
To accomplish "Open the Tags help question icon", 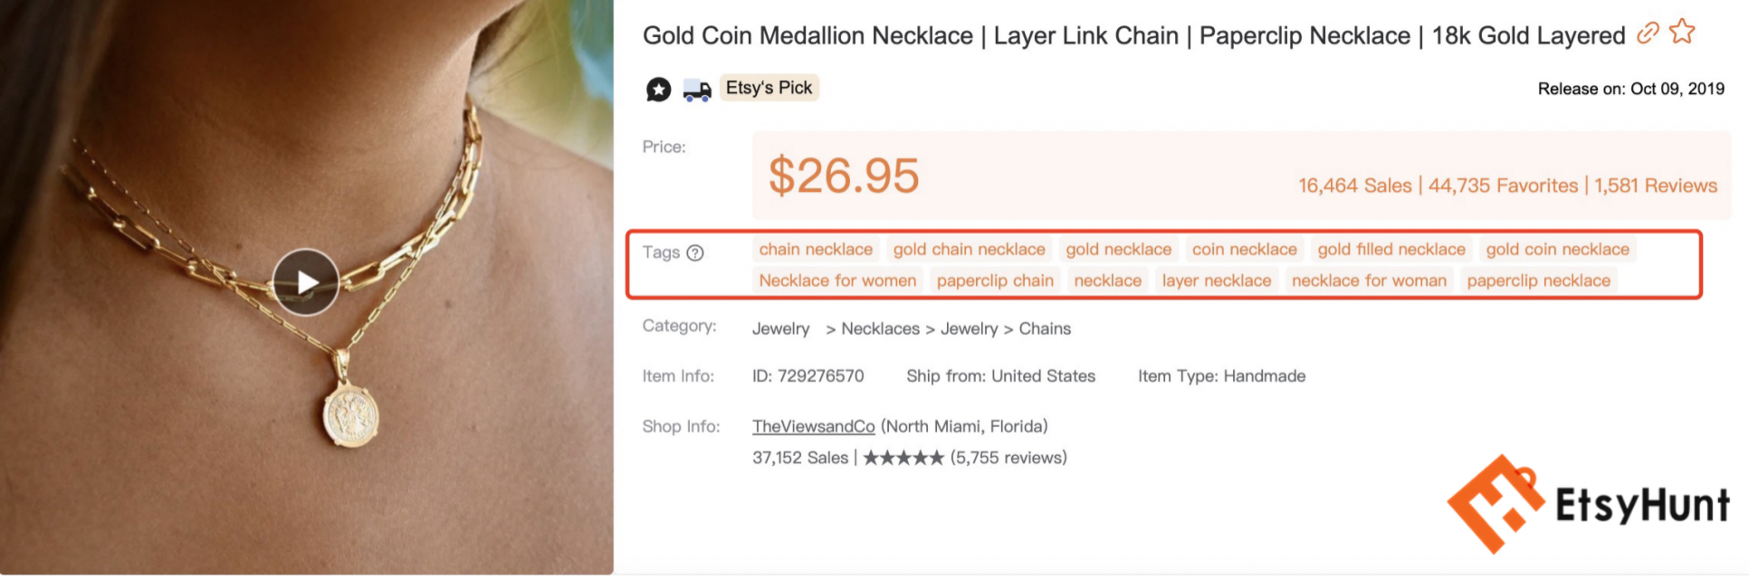I will point(695,253).
